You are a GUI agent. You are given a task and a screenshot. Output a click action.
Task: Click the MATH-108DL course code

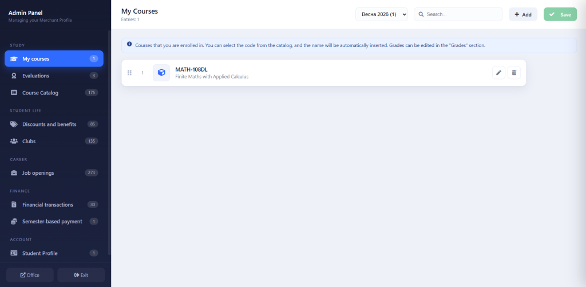click(x=191, y=69)
